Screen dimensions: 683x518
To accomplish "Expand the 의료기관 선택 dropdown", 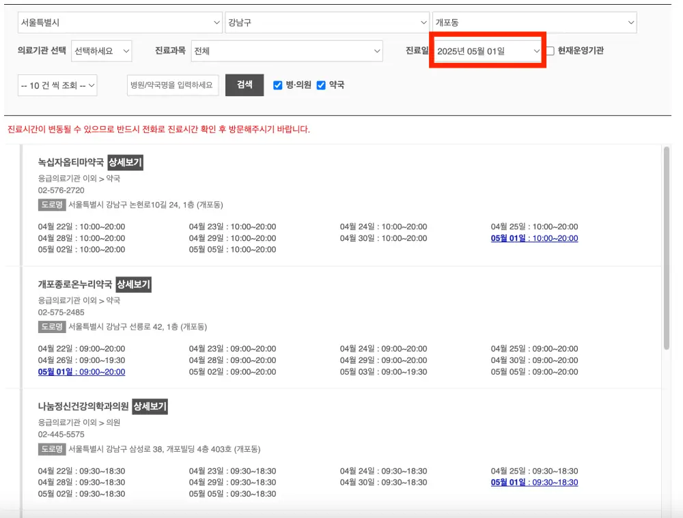I will pyautogui.click(x=102, y=51).
